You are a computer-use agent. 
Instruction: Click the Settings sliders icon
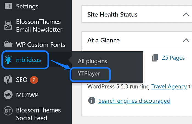(7, 6)
